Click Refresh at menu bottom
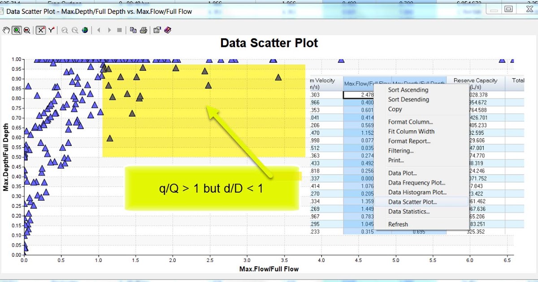 click(x=397, y=224)
